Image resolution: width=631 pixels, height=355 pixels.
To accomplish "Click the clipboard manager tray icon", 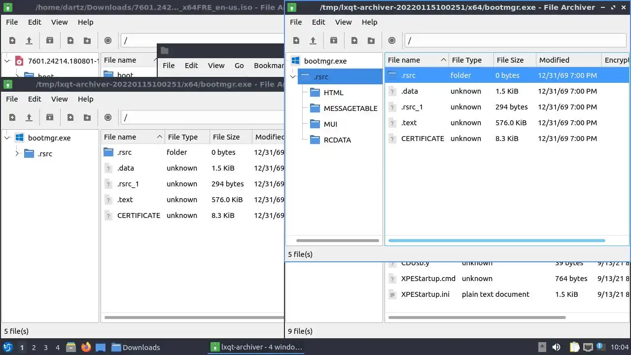I will point(574,347).
